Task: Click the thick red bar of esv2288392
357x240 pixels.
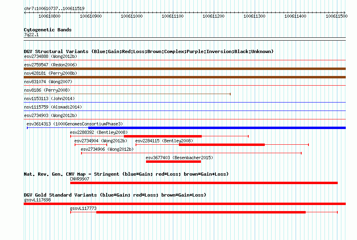Action: pyautogui.click(x=163, y=136)
